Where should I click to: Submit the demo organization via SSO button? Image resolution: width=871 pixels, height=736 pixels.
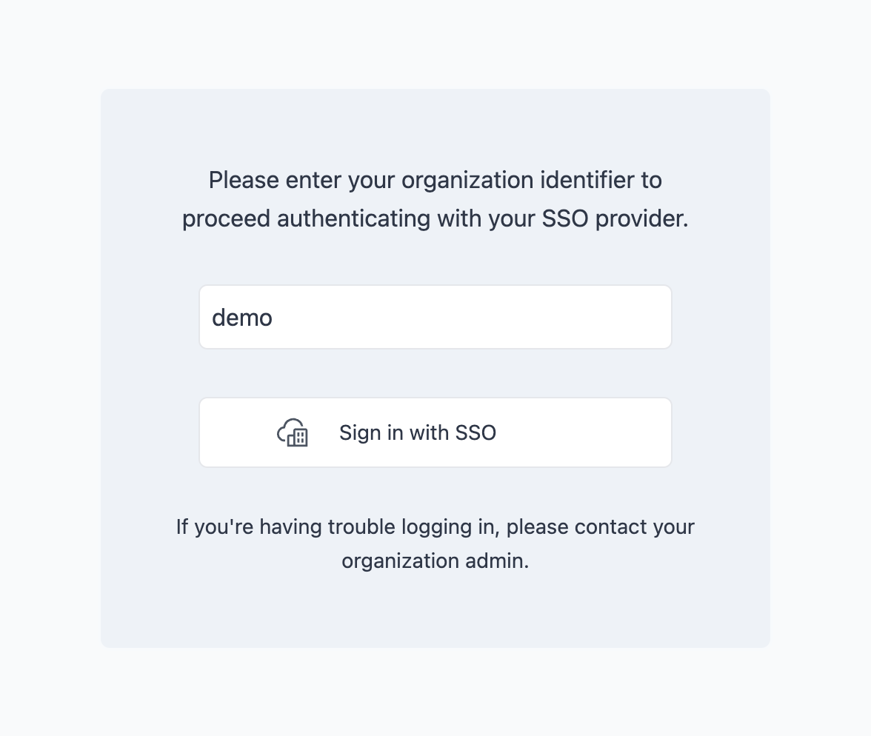[x=435, y=432]
